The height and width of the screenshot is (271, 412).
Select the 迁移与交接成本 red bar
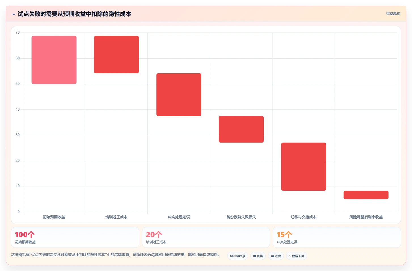[303, 167]
